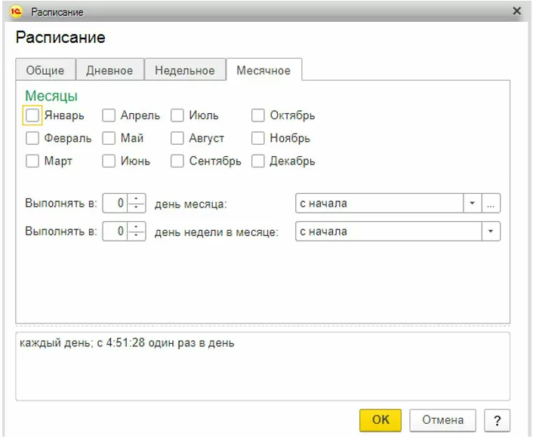Check the Декабрь checkbox
The width and height of the screenshot is (533, 439).
pyautogui.click(x=258, y=161)
